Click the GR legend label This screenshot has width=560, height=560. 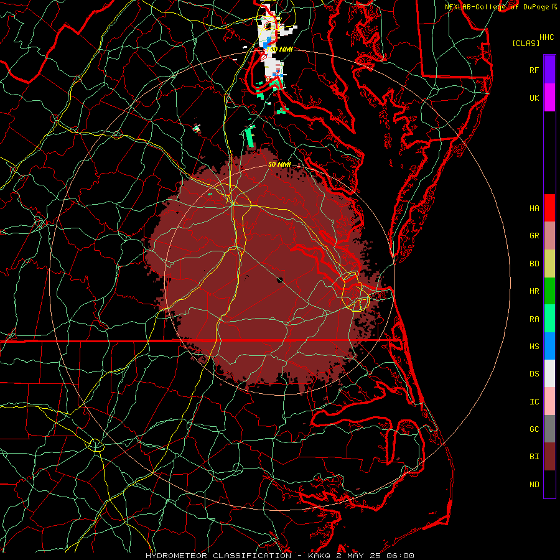click(534, 236)
